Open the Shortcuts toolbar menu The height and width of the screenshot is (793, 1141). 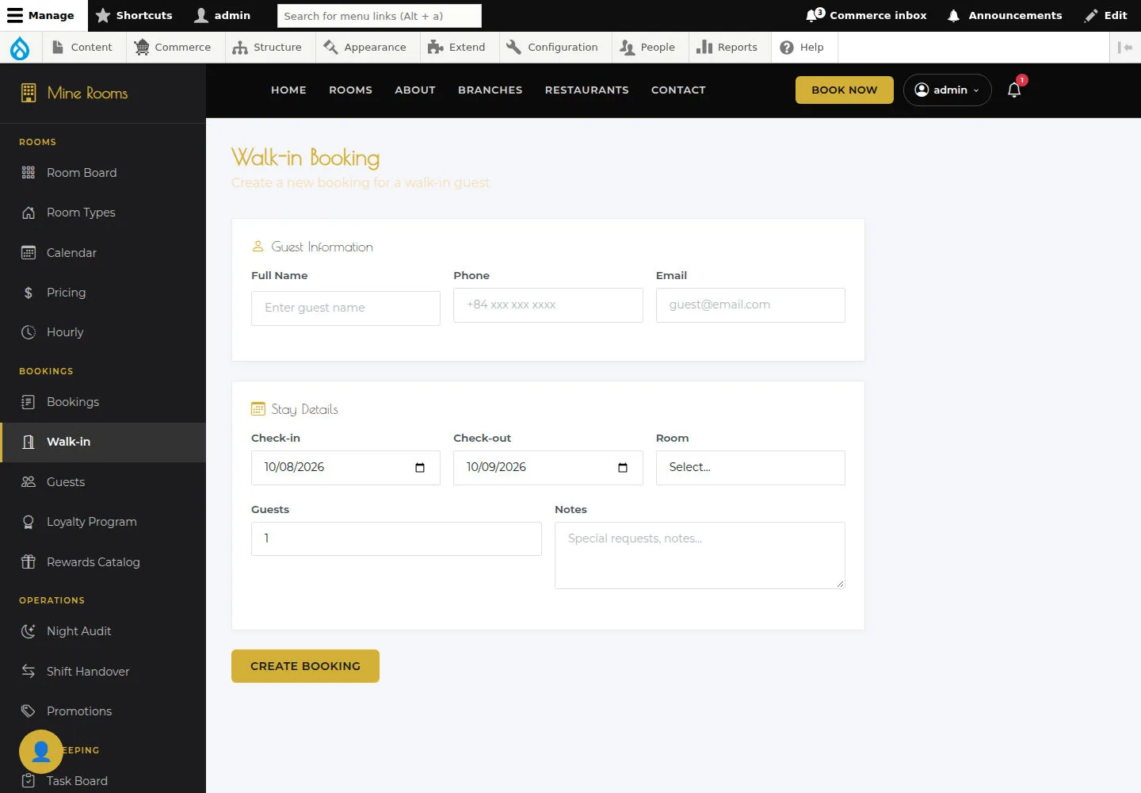pos(134,16)
